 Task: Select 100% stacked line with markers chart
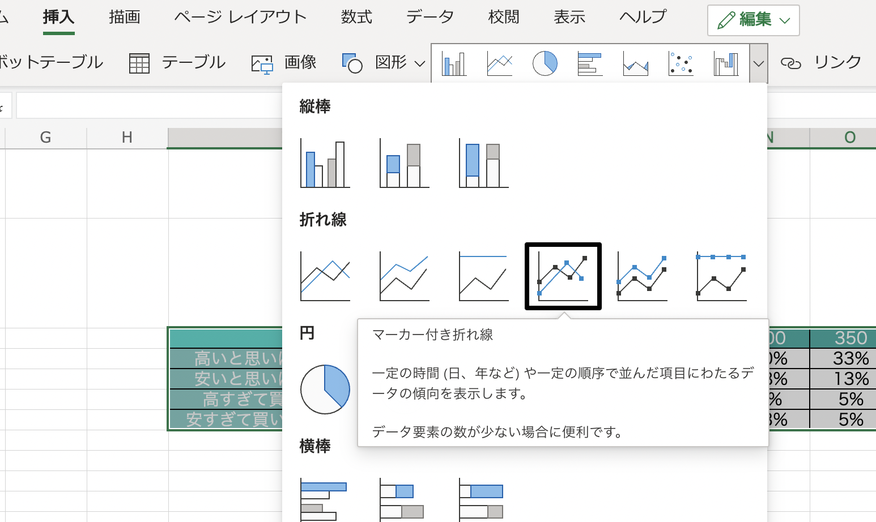point(721,276)
